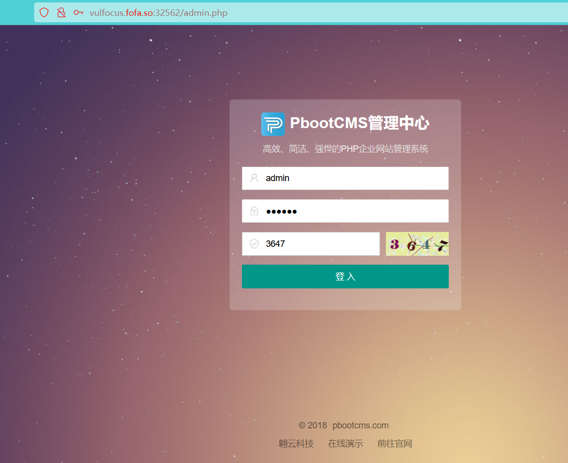568x463 pixels.
Task: Click the person icon in the username field
Action: (x=254, y=178)
